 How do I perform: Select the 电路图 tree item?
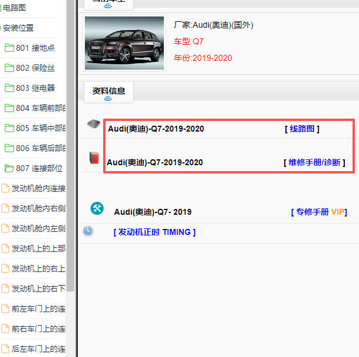(14, 8)
